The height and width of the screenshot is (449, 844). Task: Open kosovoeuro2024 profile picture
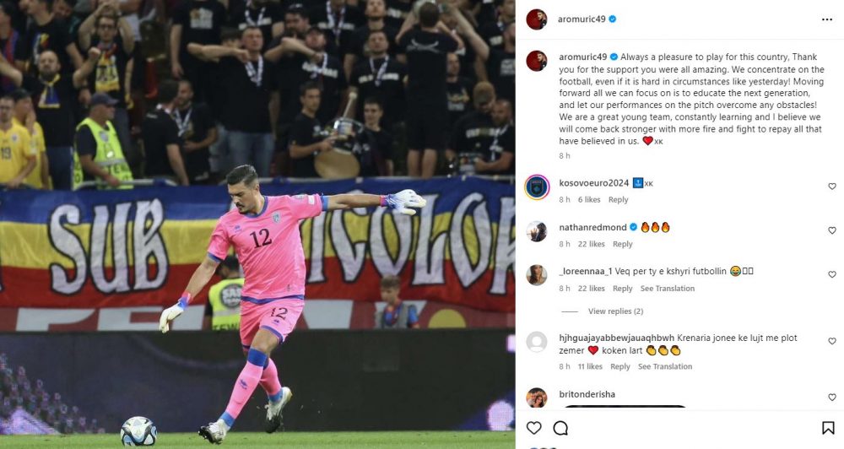pos(537,187)
